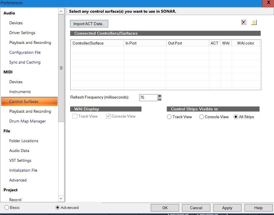Open the Drum Map Manager page
This screenshot has width=274, height=215.
[27, 121]
